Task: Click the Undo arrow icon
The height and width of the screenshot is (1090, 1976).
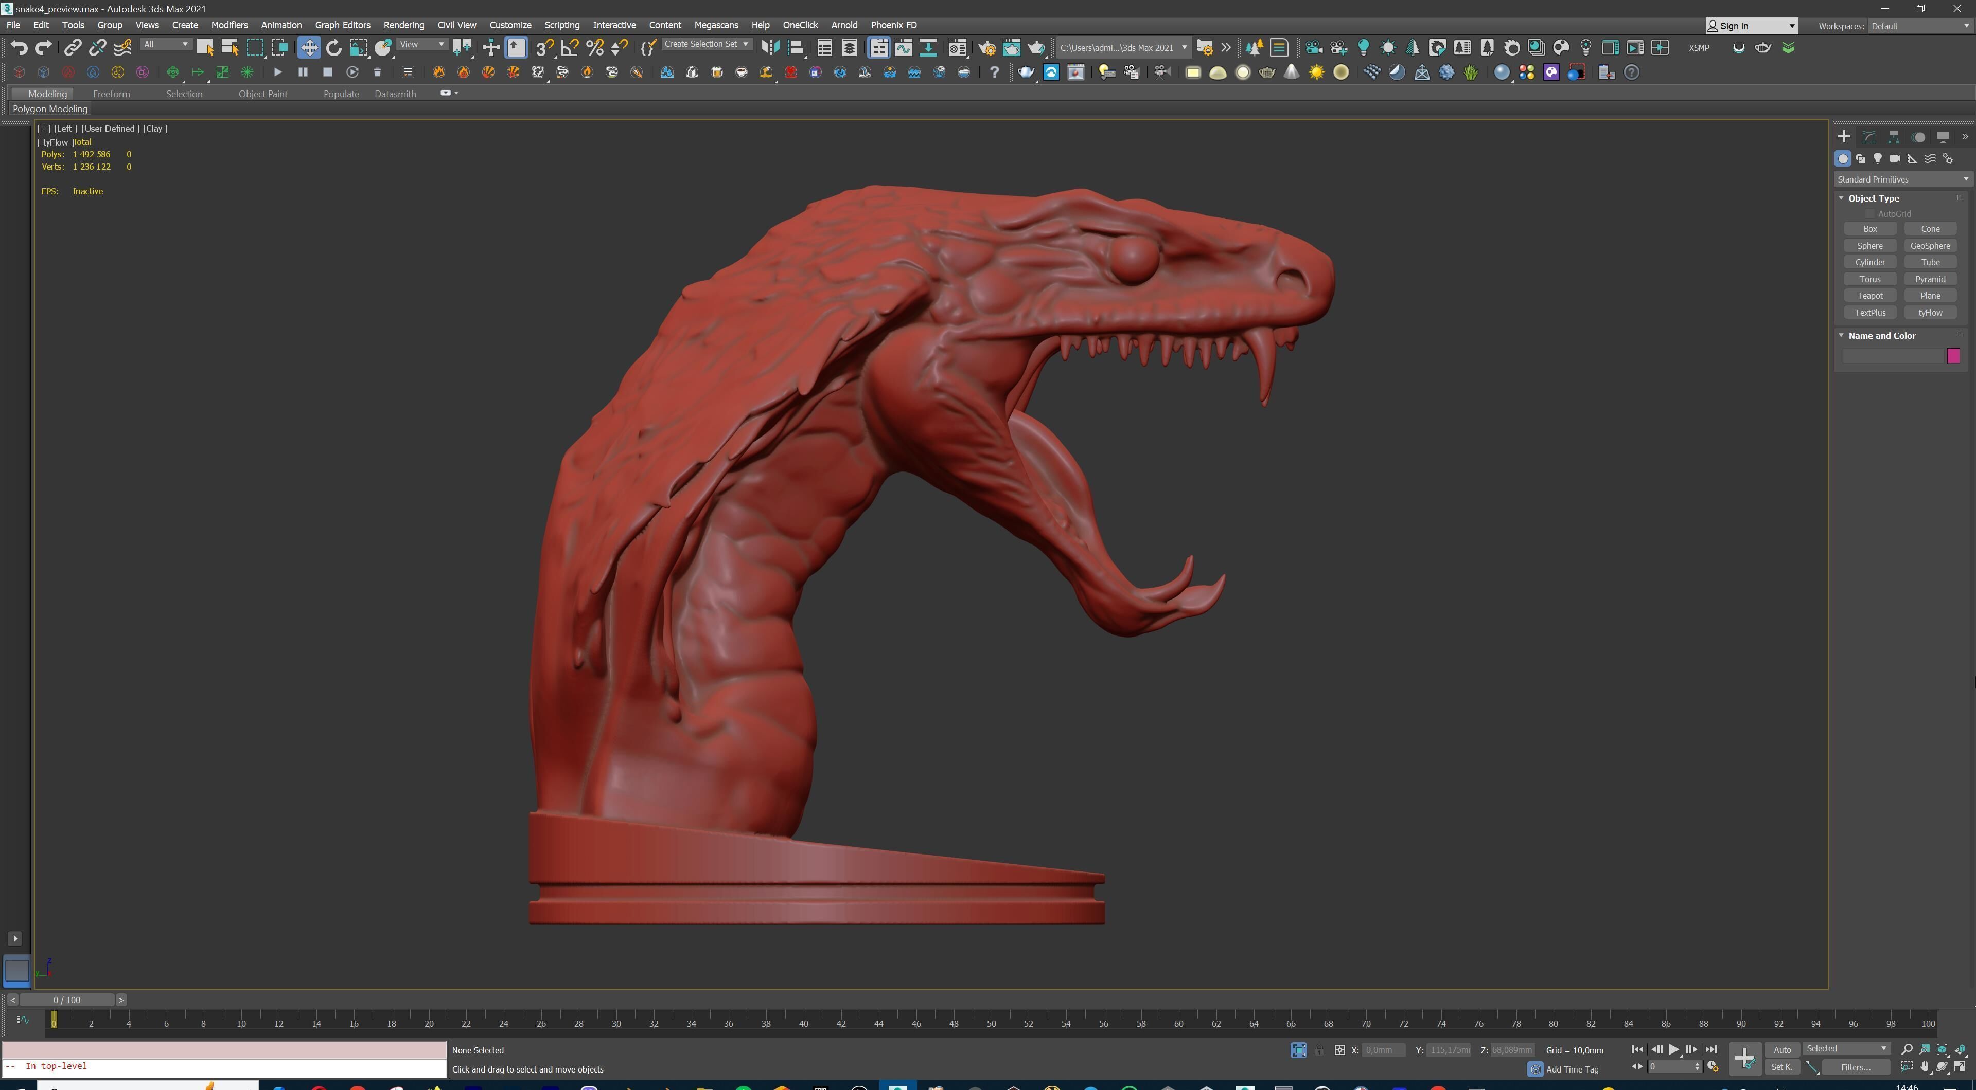Action: [19, 47]
